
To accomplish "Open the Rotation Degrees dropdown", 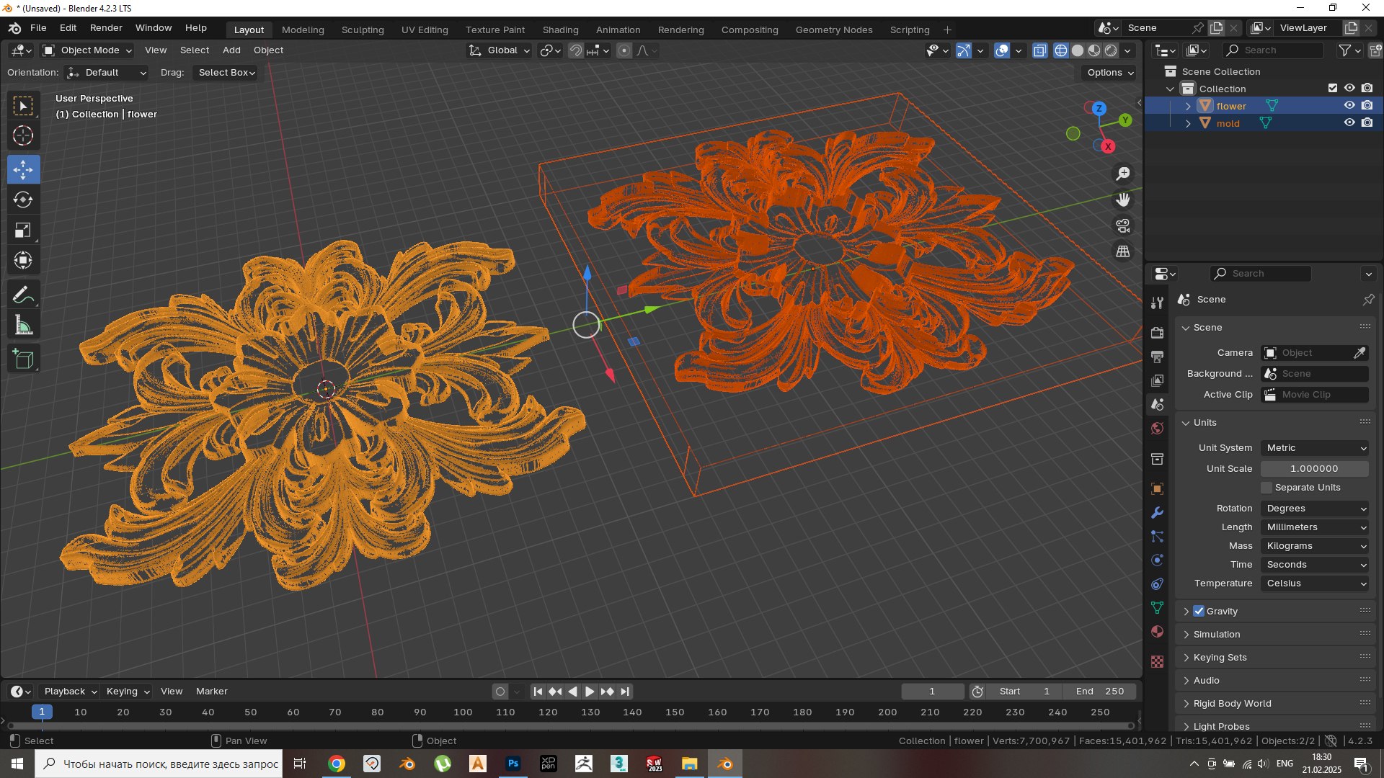I will [x=1315, y=509].
